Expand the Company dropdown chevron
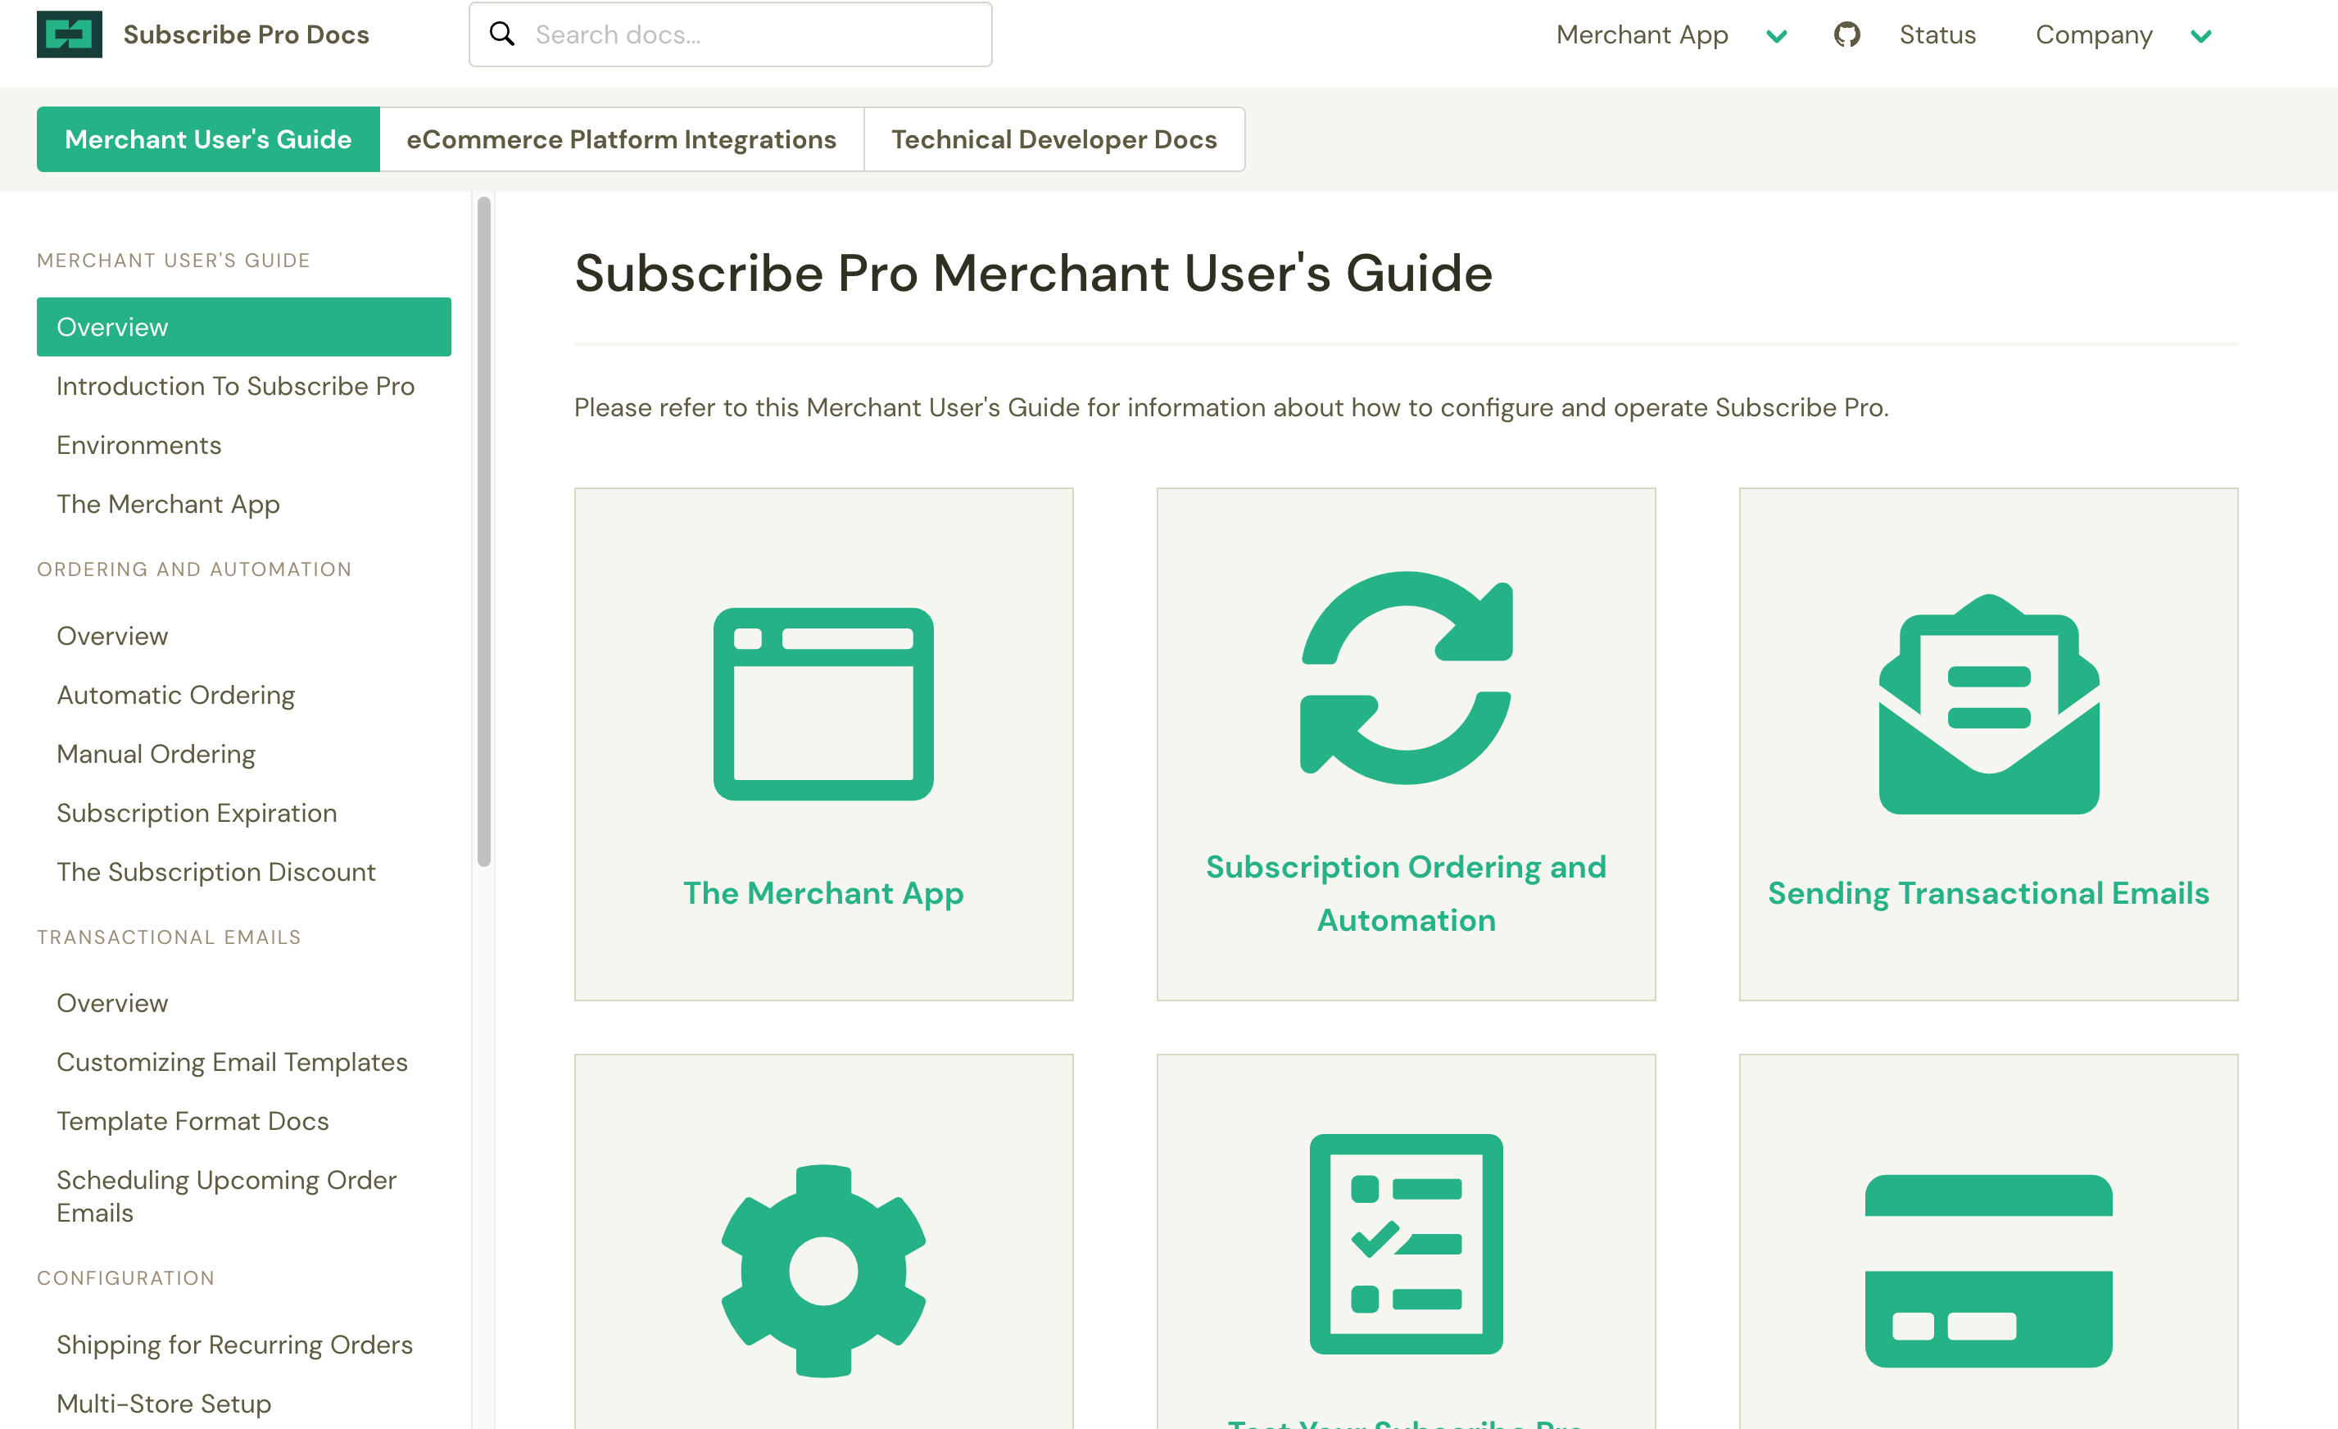The image size is (2338, 1429). 2201,36
